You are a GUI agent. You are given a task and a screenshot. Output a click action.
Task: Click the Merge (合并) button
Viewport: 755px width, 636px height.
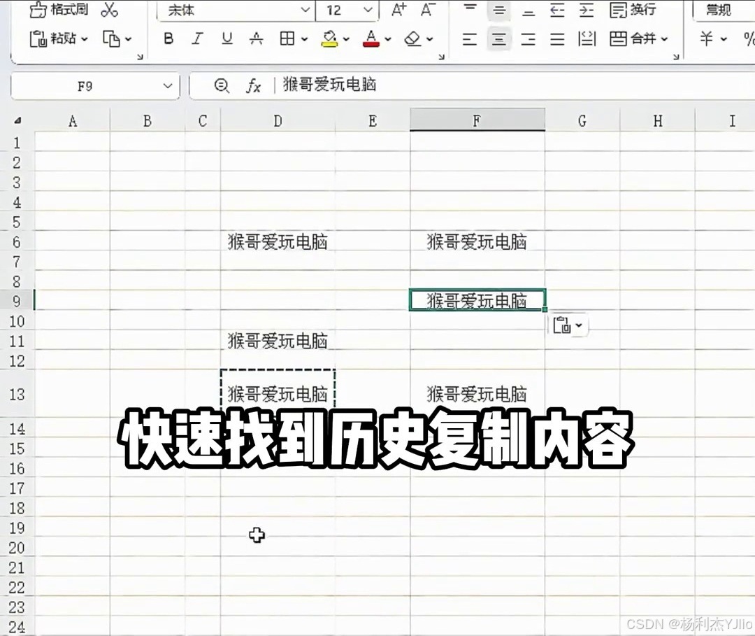633,39
